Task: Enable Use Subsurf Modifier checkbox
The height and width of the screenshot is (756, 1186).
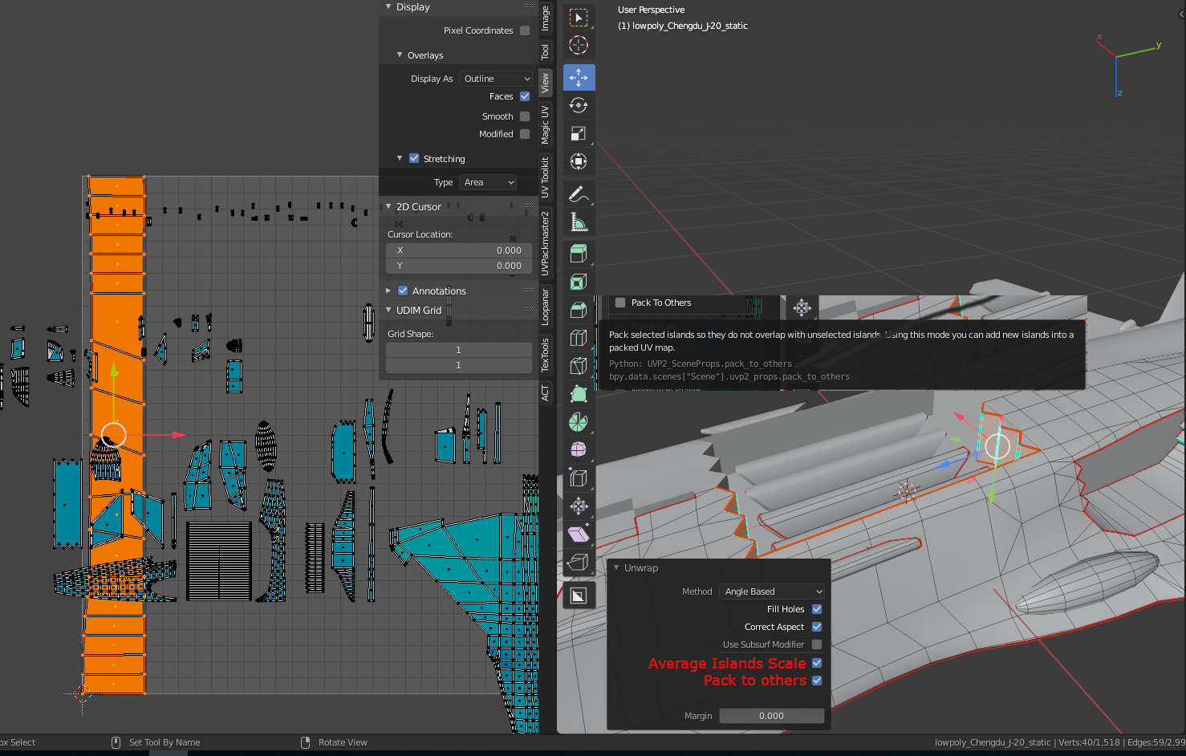Action: (817, 644)
